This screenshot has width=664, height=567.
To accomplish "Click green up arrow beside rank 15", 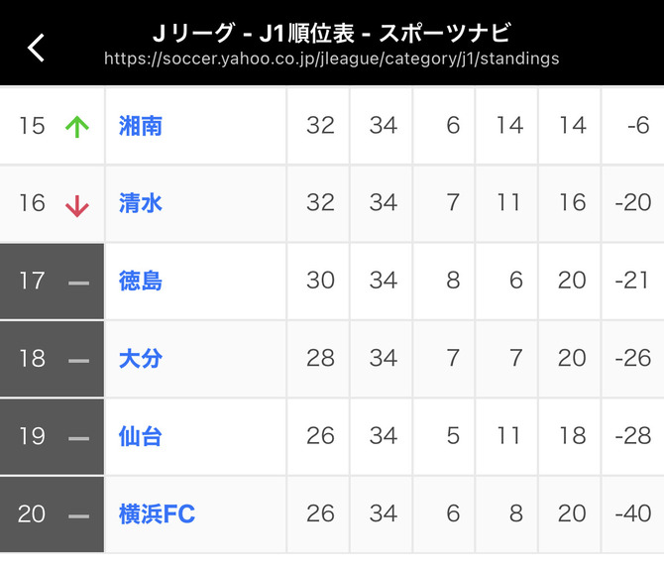I will coord(77,126).
